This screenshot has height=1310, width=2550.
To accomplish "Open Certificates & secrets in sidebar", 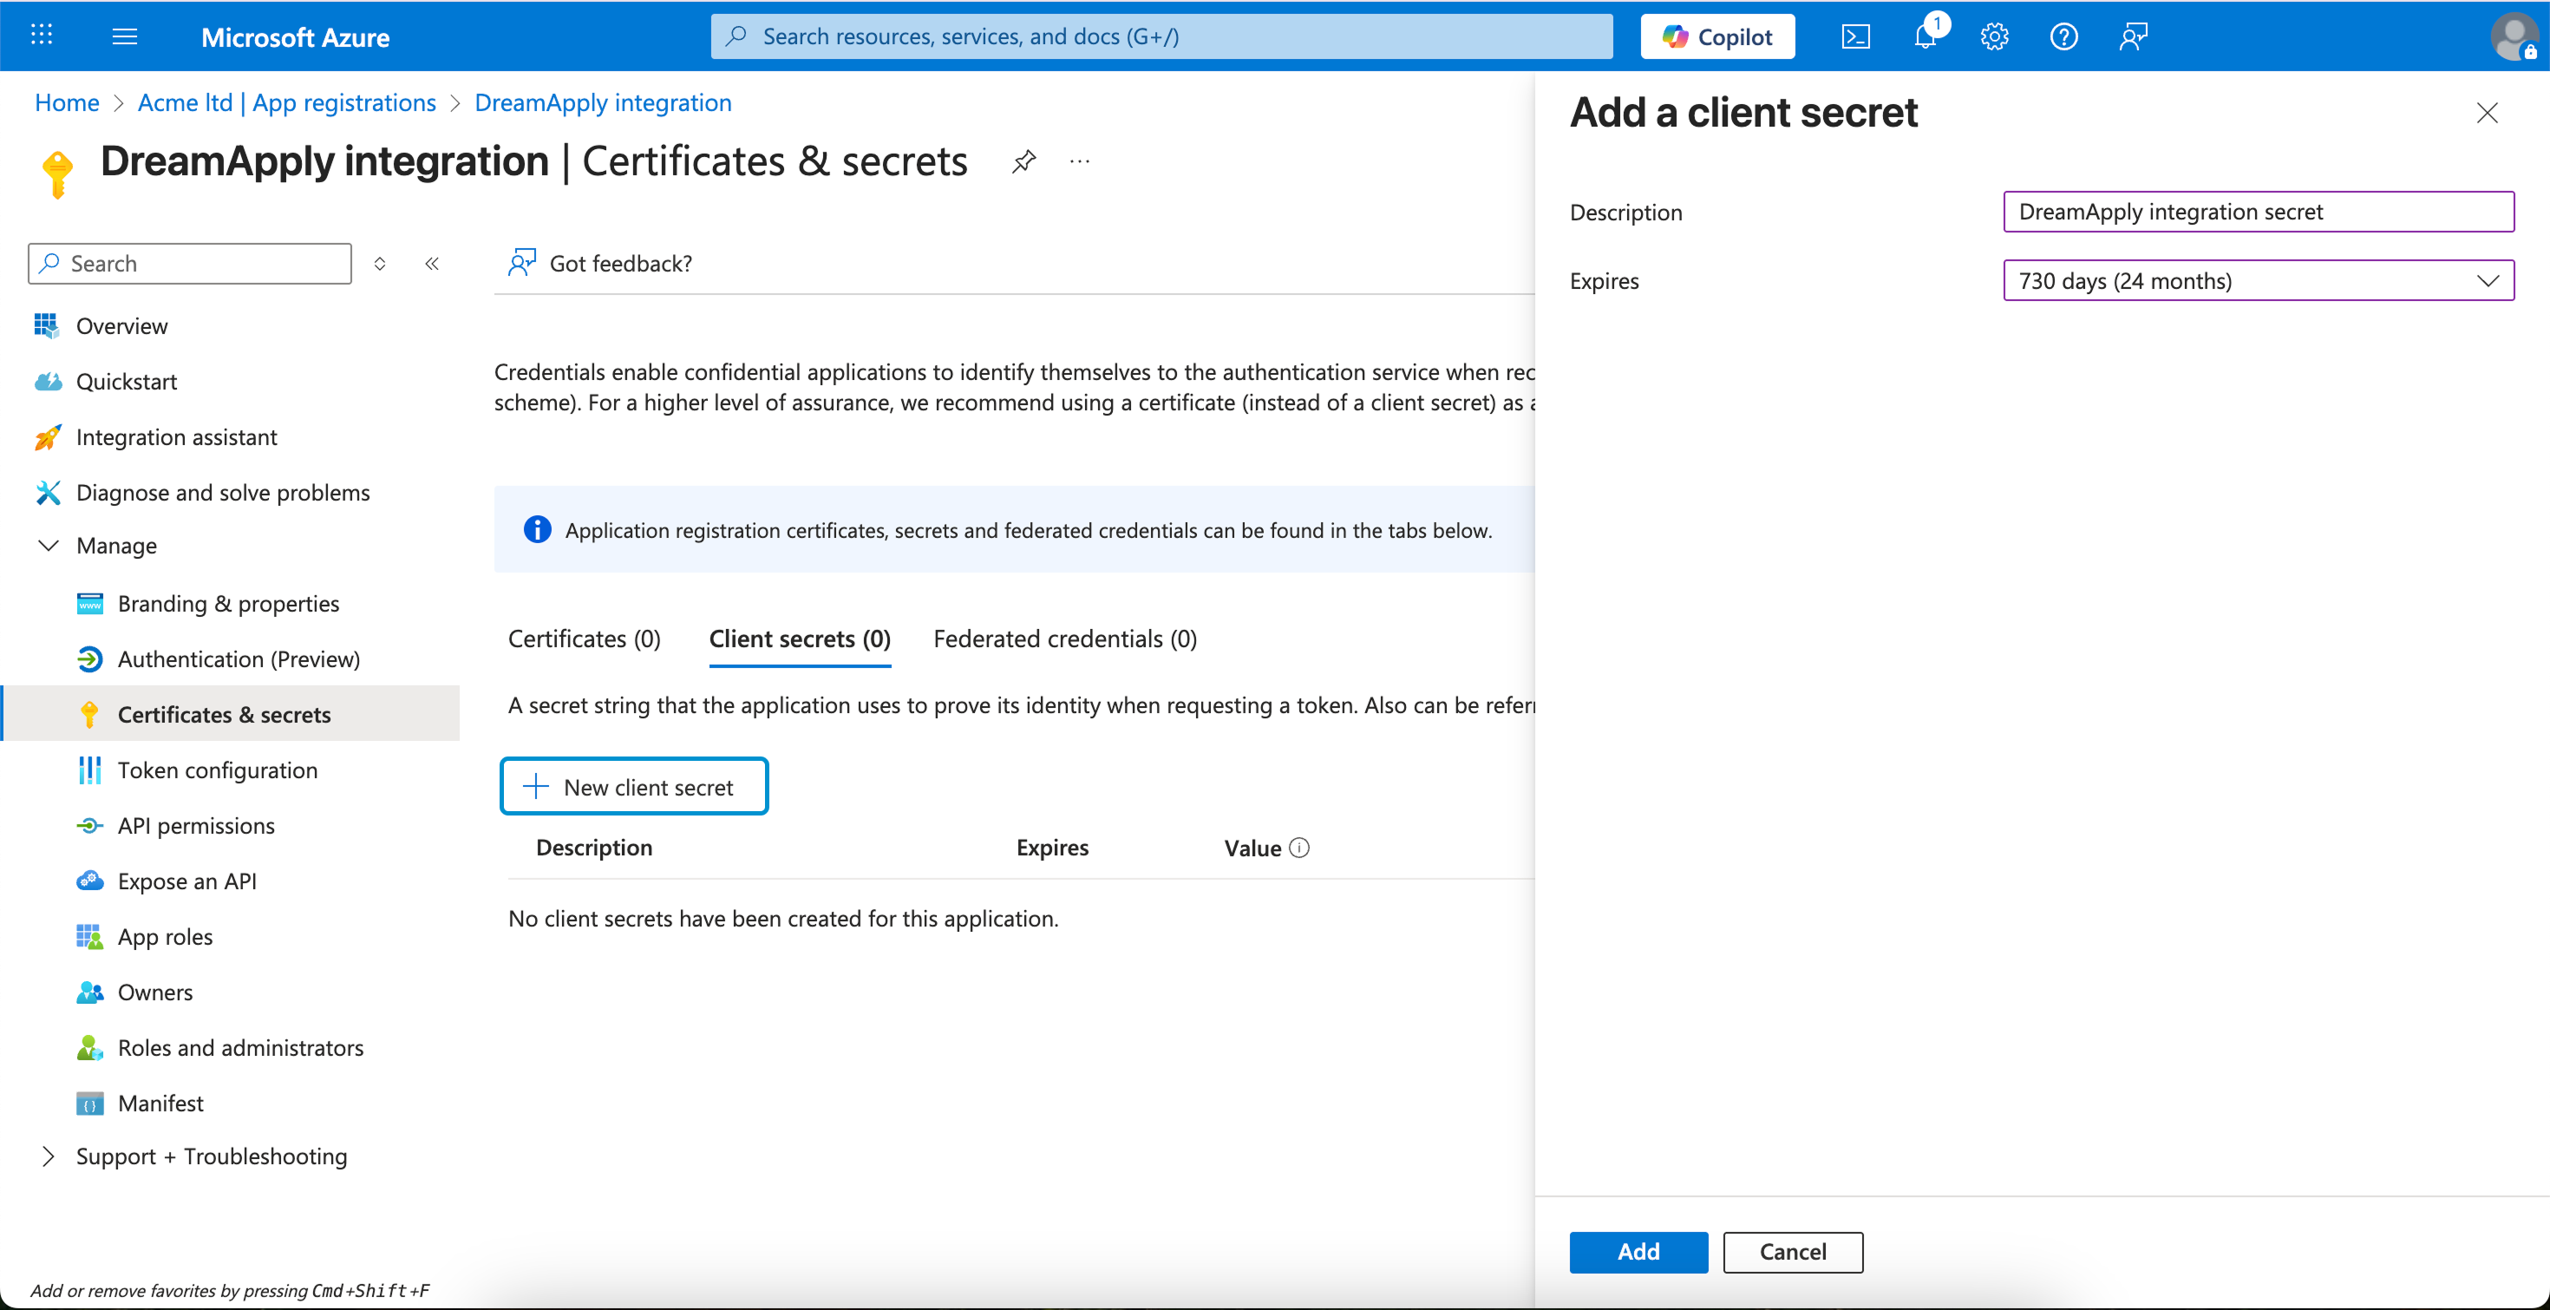I will click(232, 714).
